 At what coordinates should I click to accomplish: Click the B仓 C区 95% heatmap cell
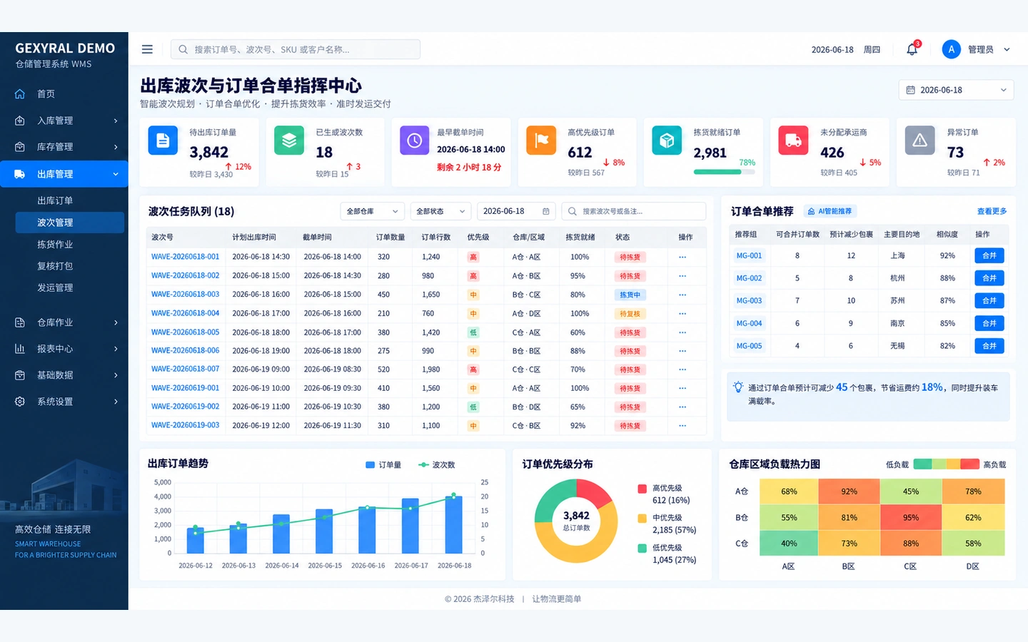pos(911,518)
